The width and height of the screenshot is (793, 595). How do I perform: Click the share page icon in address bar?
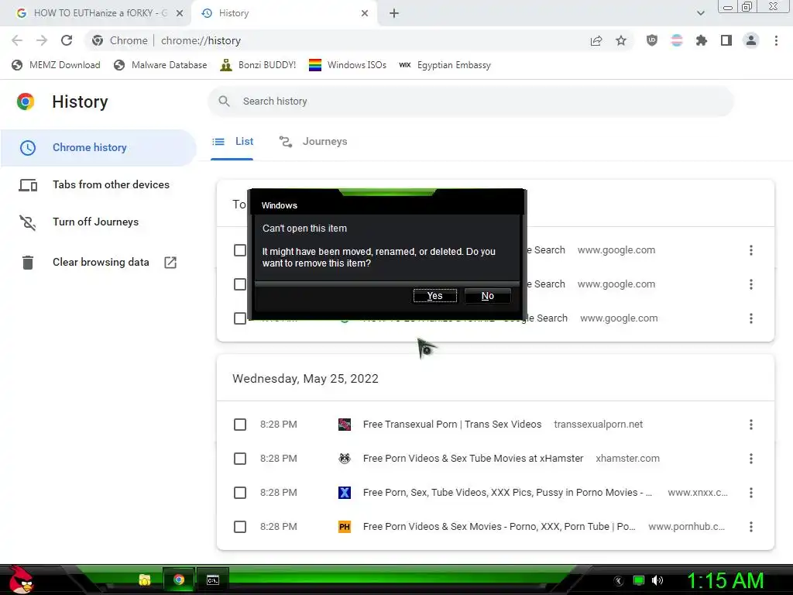point(596,40)
